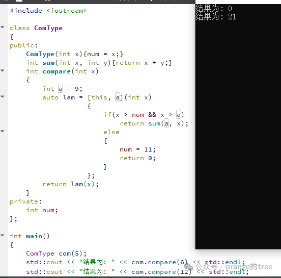Click the com.compare(12) call

pos(161,272)
